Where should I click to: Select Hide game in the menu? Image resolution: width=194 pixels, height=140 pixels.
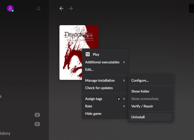pos(105,113)
